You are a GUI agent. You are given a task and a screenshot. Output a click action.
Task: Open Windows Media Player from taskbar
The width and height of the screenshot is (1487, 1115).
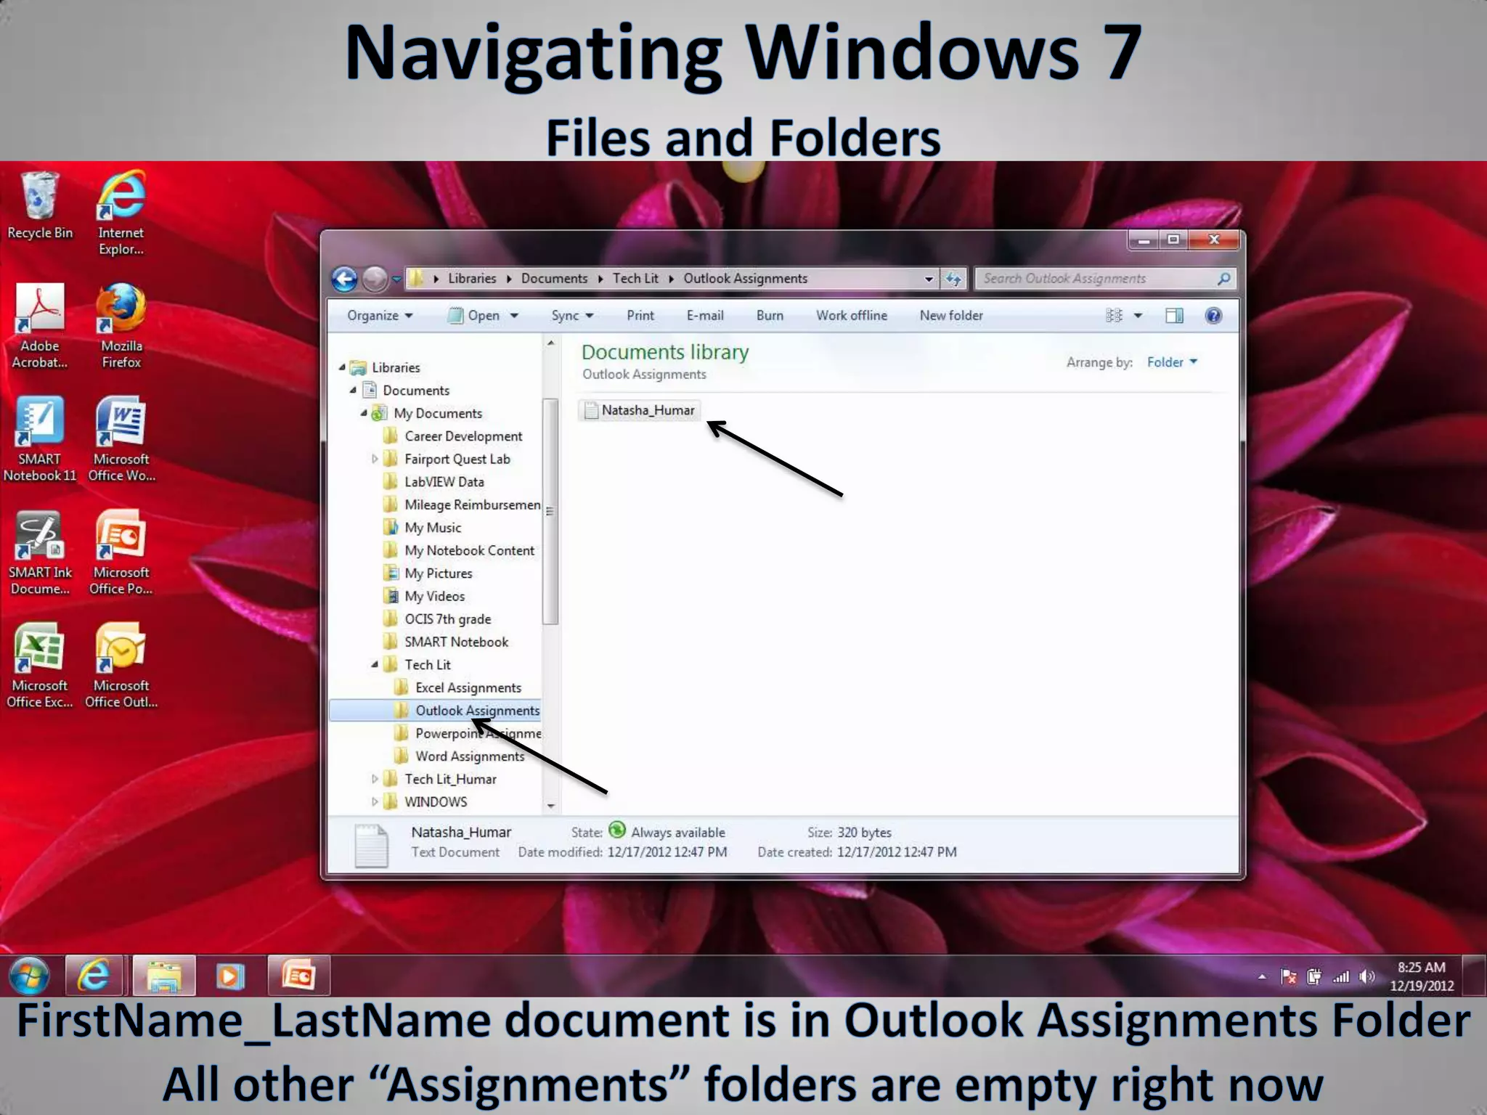pyautogui.click(x=230, y=976)
